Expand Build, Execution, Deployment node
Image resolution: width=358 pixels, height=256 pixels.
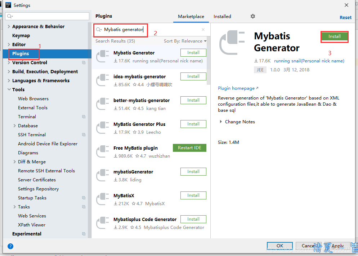click(9, 71)
